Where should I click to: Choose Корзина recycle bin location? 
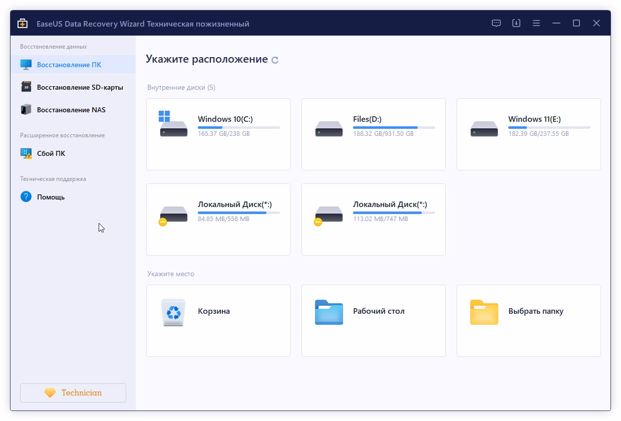pyautogui.click(x=218, y=321)
